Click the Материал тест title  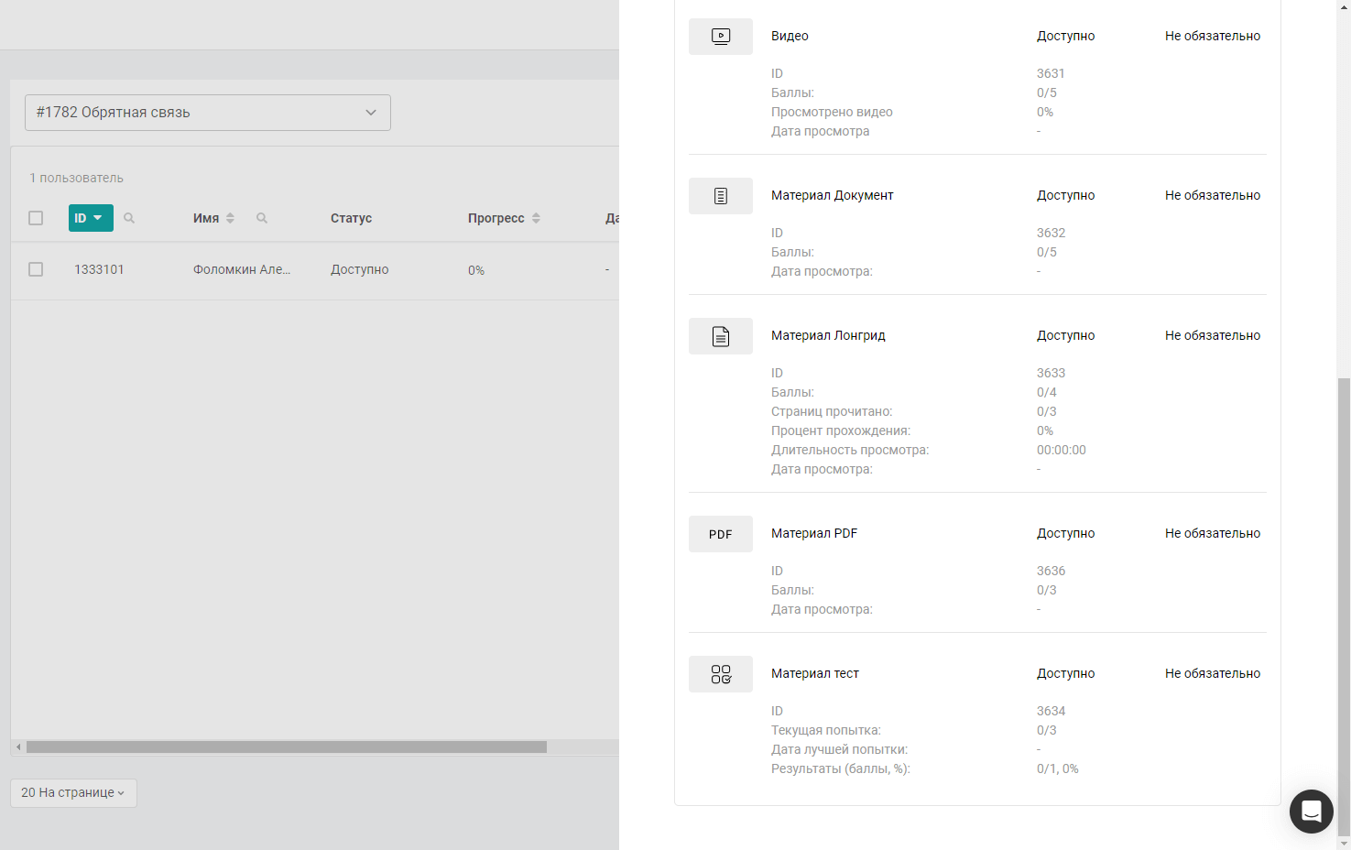(814, 673)
